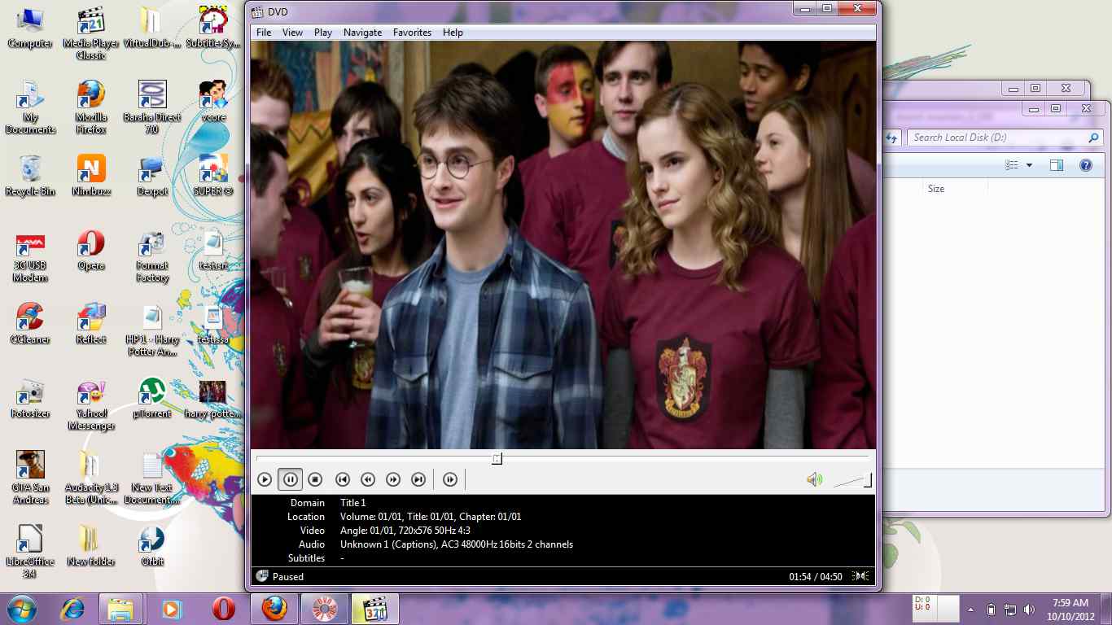Select the My Documents desktop icon
1112x625 pixels.
click(30, 107)
